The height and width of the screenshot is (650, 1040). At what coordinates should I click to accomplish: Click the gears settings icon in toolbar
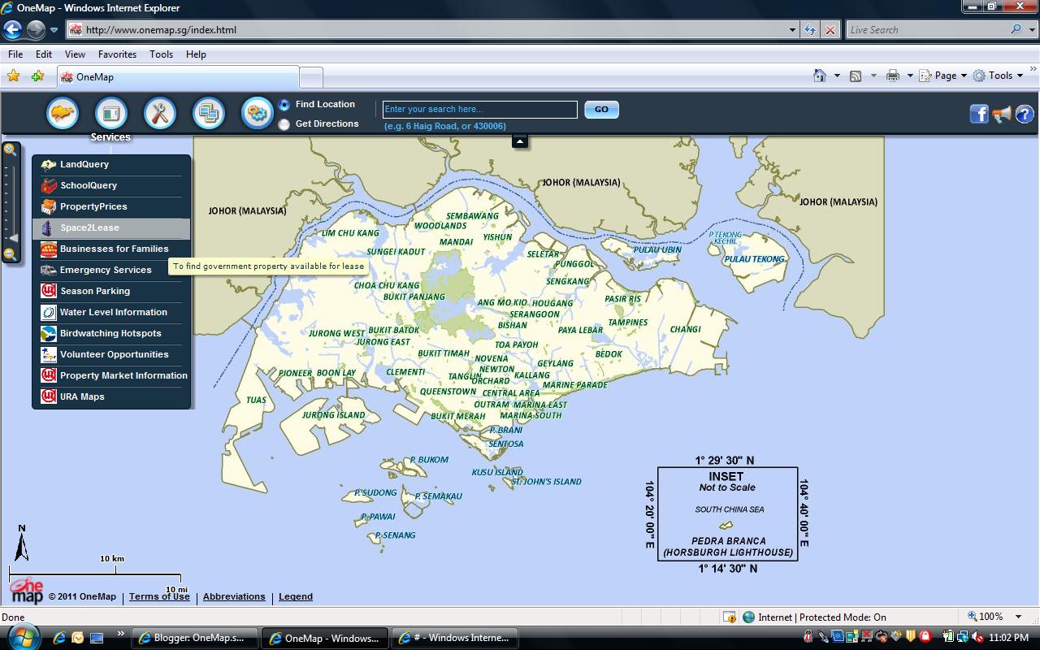coord(258,113)
